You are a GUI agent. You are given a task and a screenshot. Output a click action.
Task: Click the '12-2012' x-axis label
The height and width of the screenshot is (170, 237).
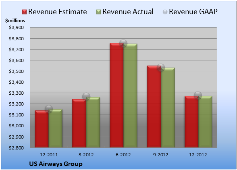pos(198,155)
